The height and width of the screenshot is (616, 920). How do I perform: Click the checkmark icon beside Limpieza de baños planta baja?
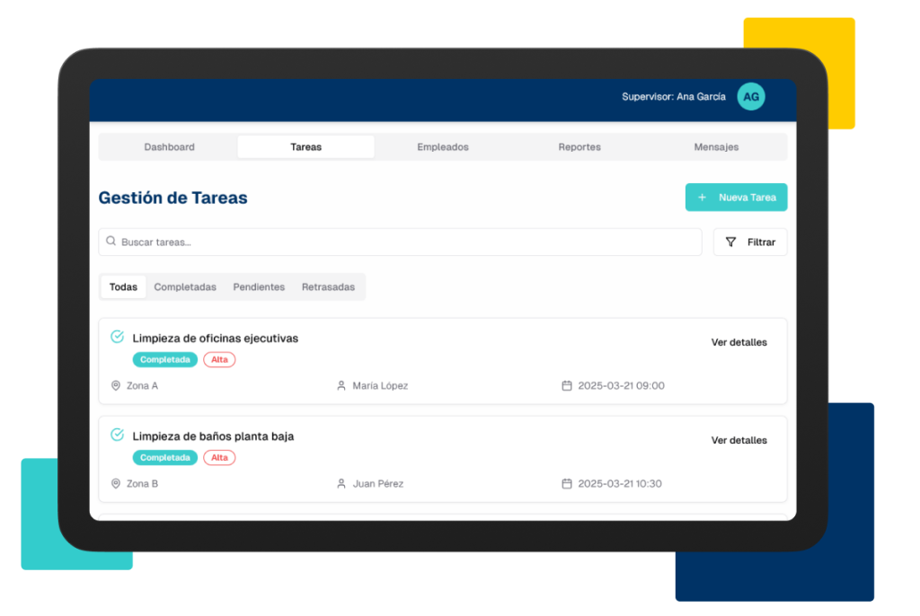pyautogui.click(x=117, y=435)
